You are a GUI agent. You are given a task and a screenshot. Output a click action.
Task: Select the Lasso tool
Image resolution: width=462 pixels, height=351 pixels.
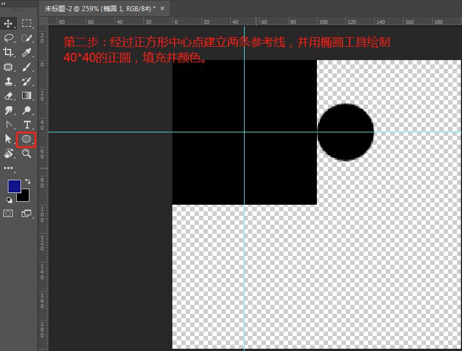(x=8, y=38)
